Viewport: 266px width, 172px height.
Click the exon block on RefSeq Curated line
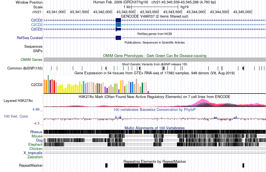coord(118,38)
